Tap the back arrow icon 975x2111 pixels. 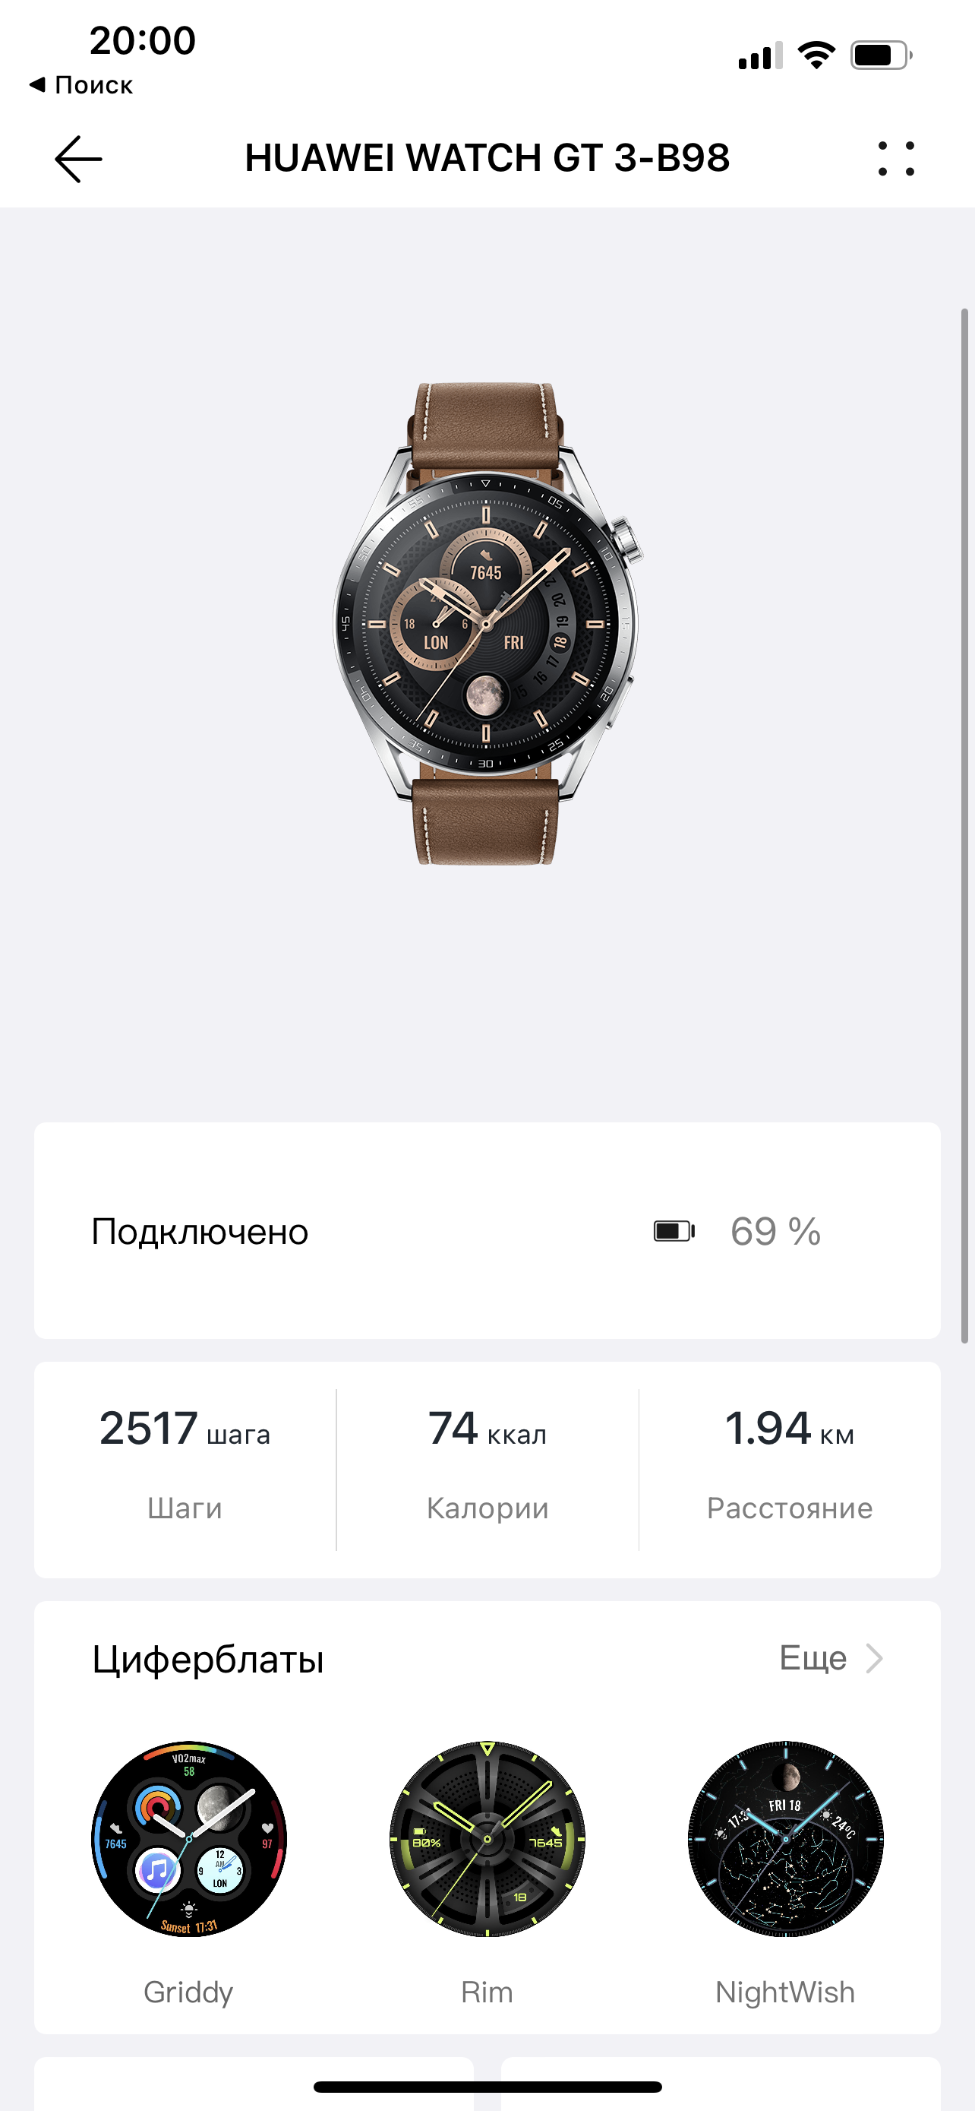click(78, 159)
